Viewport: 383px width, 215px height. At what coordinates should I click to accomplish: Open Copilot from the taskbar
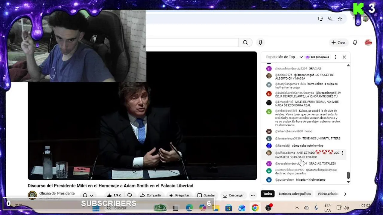point(203,208)
